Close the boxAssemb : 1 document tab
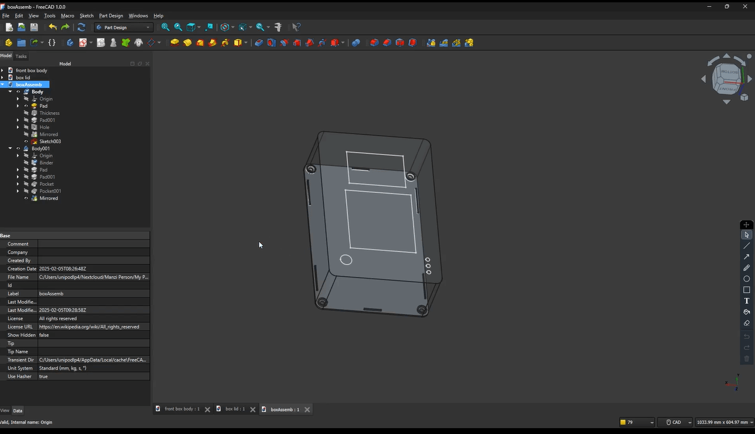 pyautogui.click(x=307, y=409)
